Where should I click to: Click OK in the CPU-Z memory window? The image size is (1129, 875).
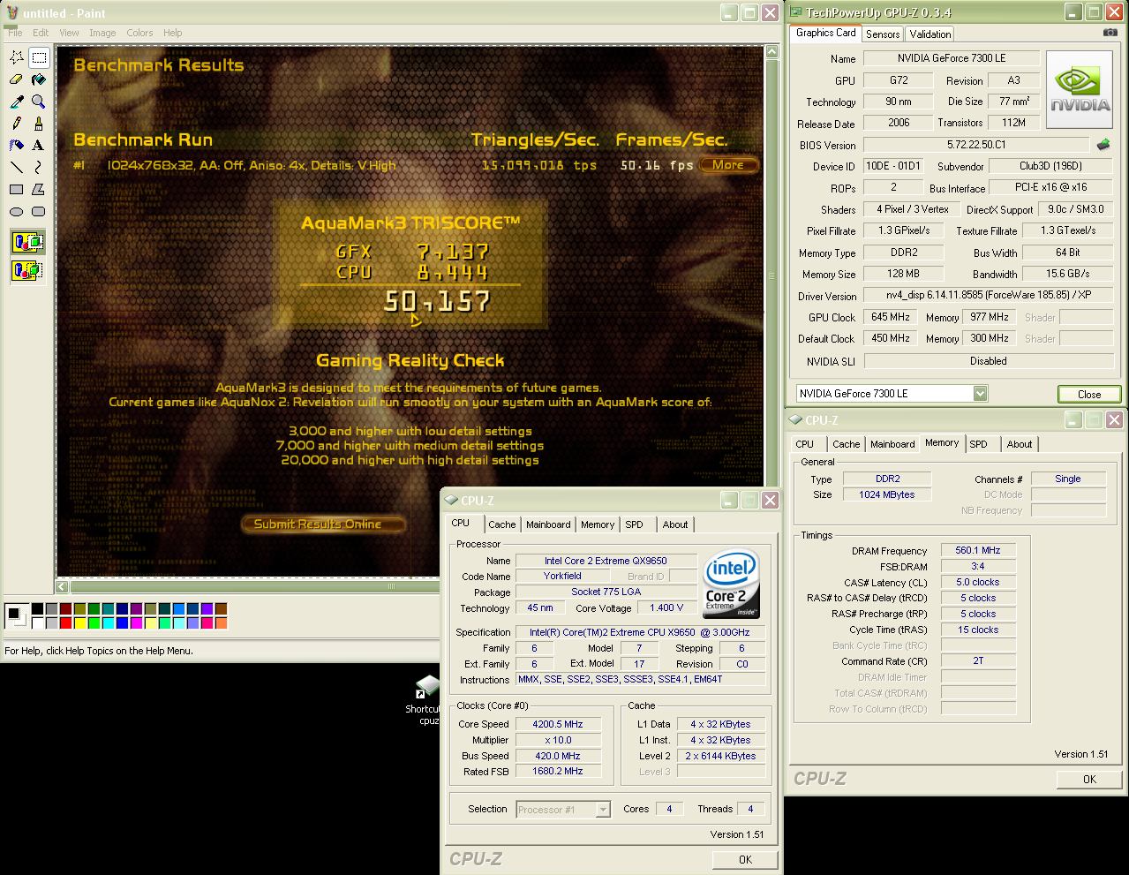click(x=1089, y=779)
